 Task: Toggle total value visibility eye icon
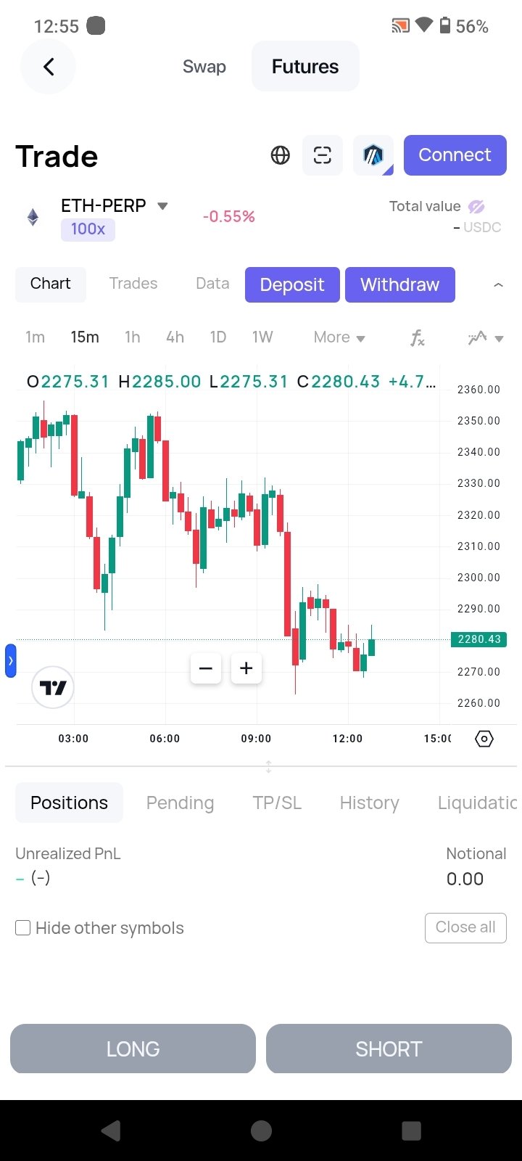coord(476,207)
